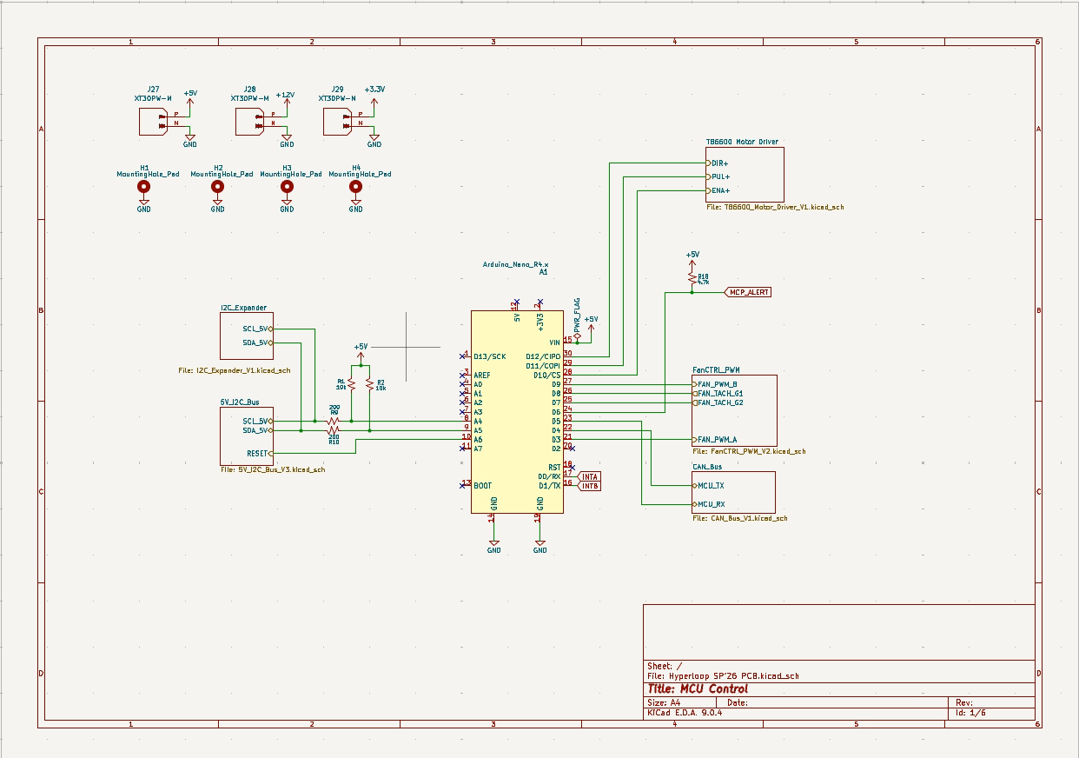1079x758 pixels.
Task: Click the Id: 1/6 sheet number
Action: 971,713
